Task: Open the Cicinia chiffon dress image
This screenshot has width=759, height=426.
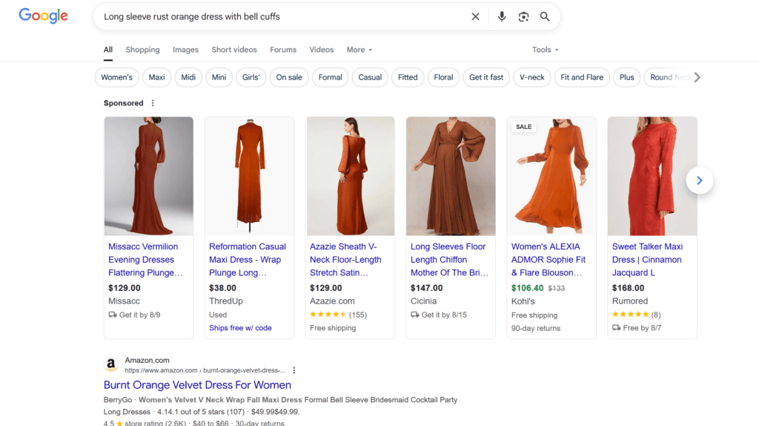Action: pos(451,176)
